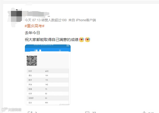Click the 总分 total score row
This screenshot has height=113, width=159.
[x=48, y=103]
